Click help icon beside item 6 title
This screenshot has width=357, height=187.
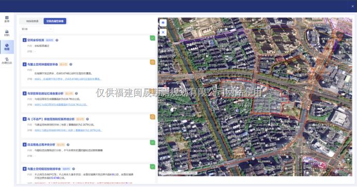[73, 169]
